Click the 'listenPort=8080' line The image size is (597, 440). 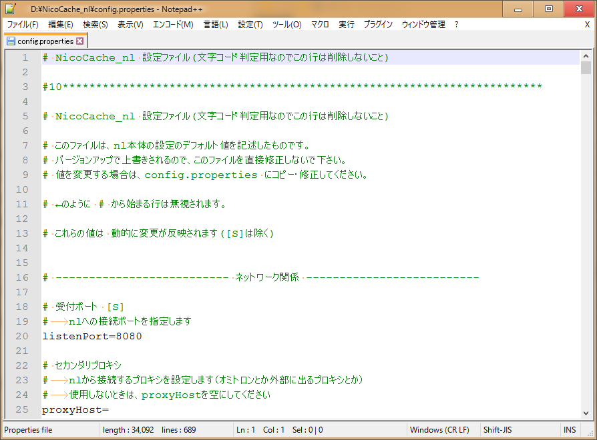tap(92, 336)
